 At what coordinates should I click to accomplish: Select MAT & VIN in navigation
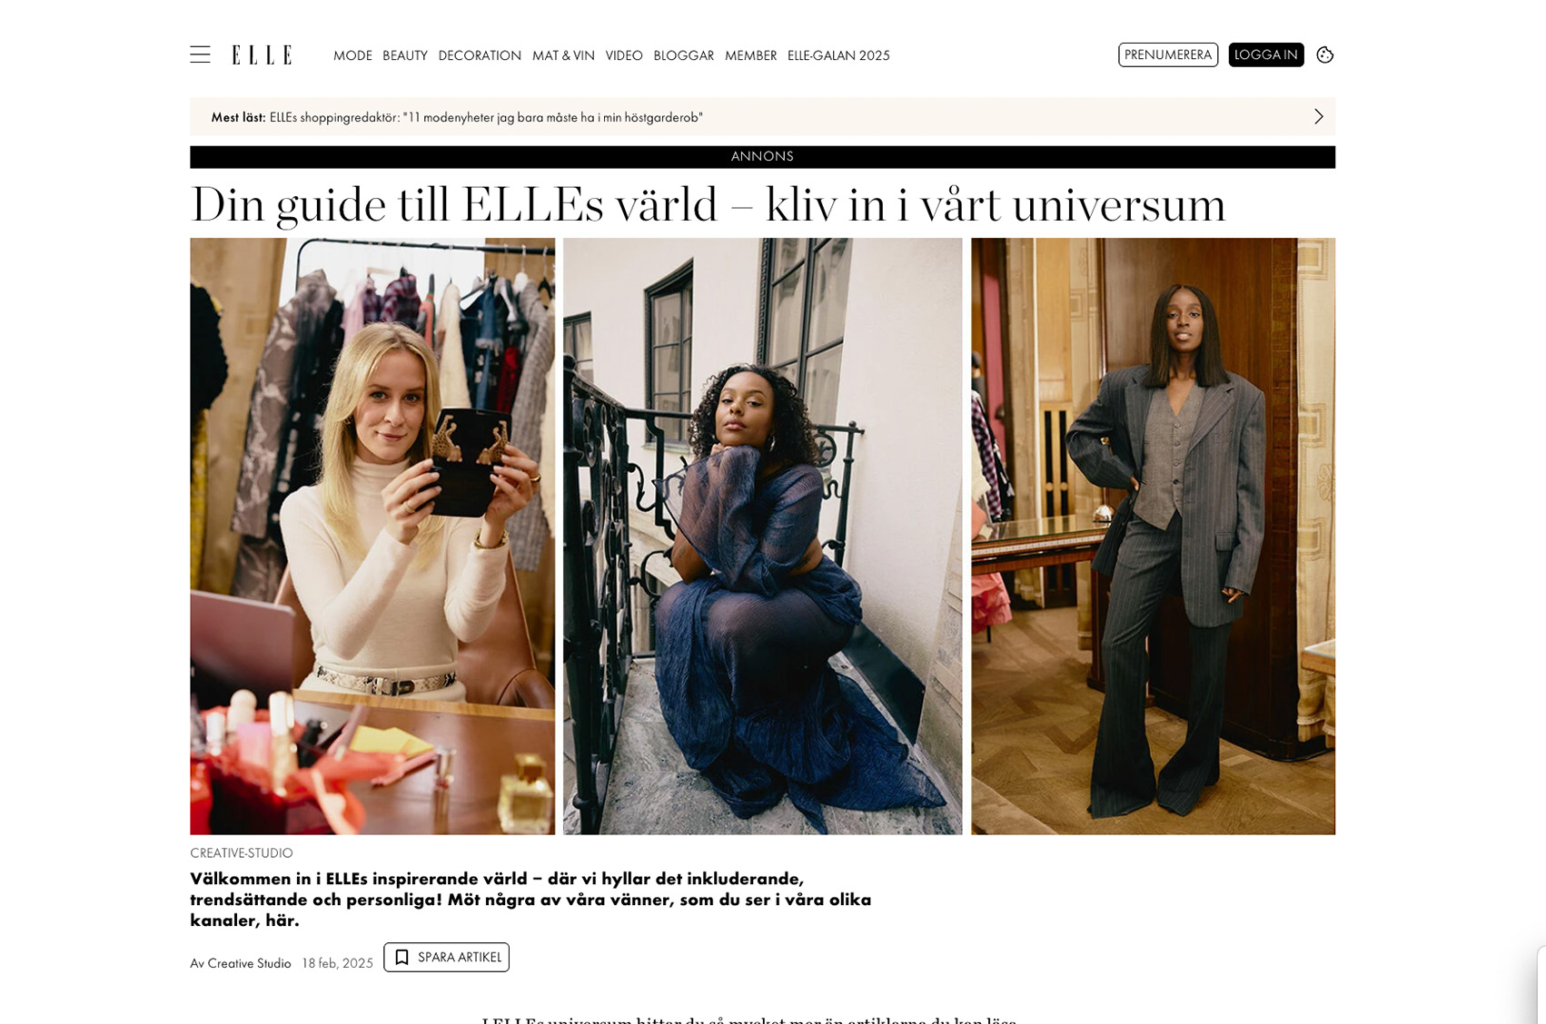(x=563, y=55)
